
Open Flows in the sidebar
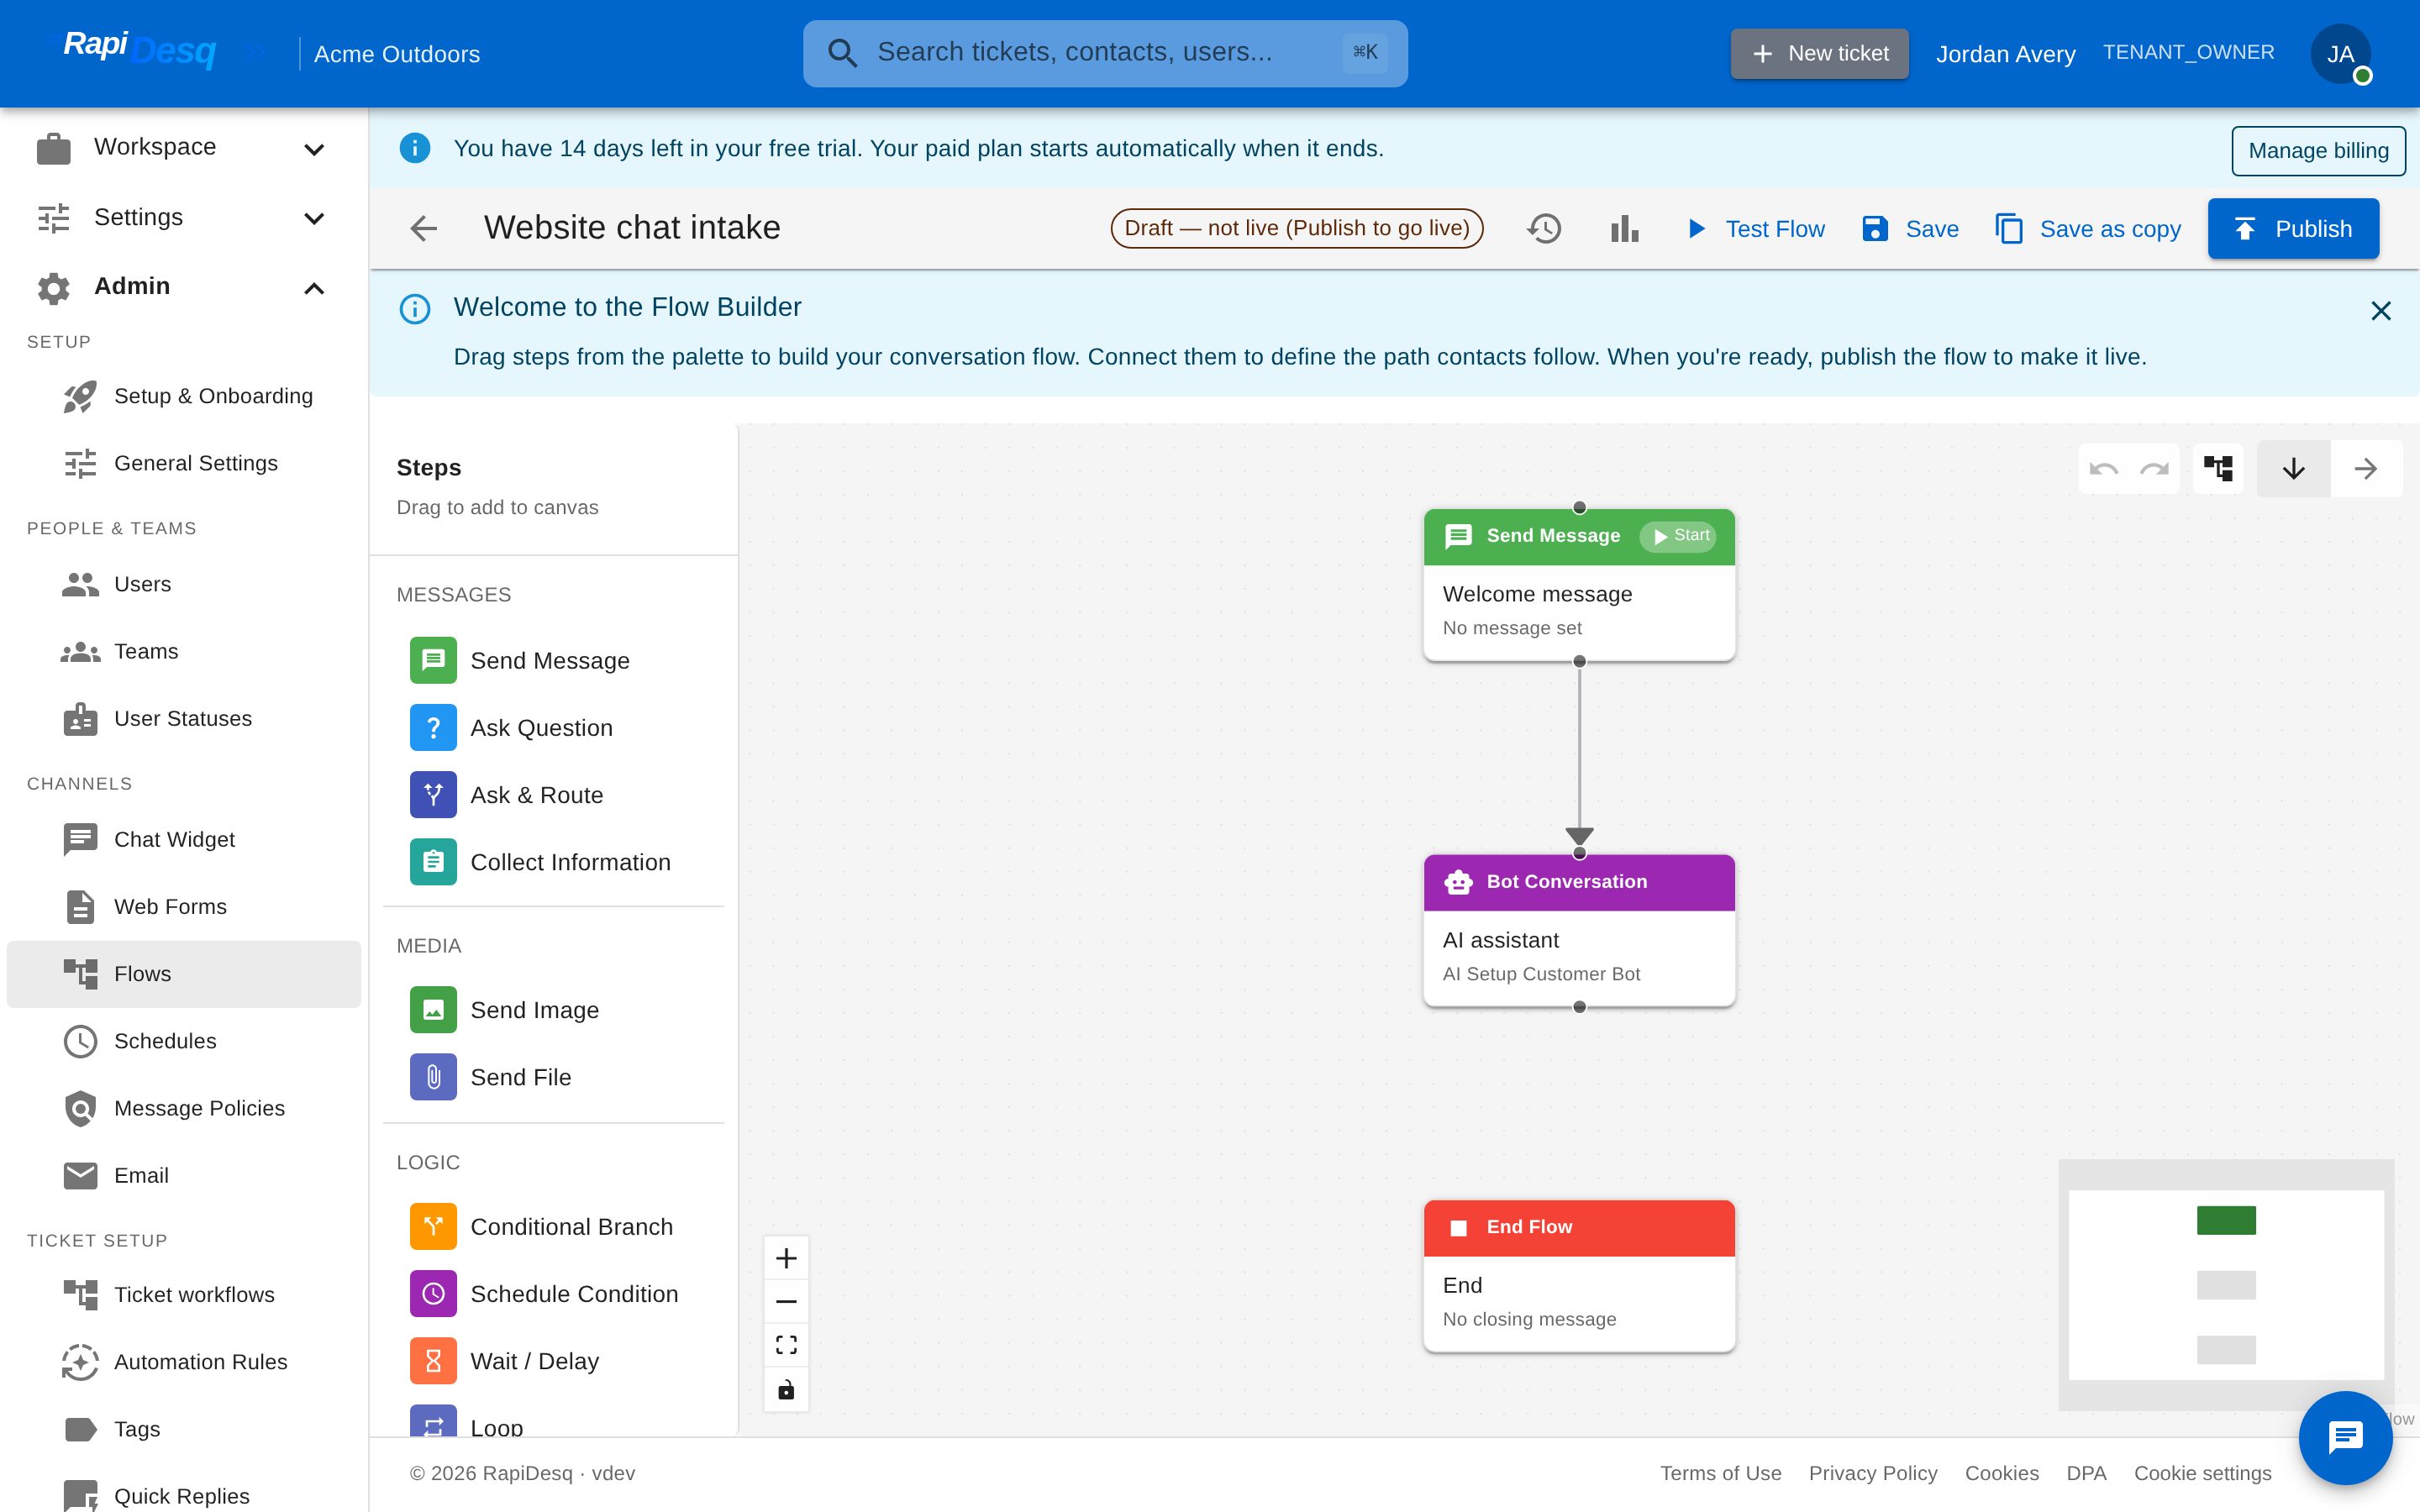(184, 973)
